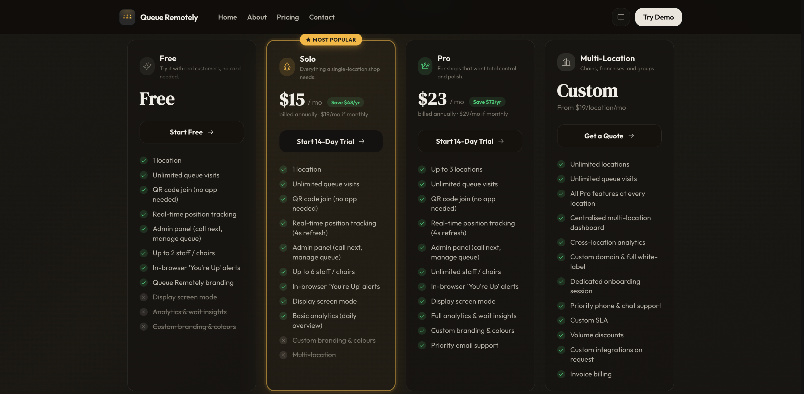The width and height of the screenshot is (804, 394).
Task: Click the X icon beside Multi-location feature
Action: click(283, 355)
